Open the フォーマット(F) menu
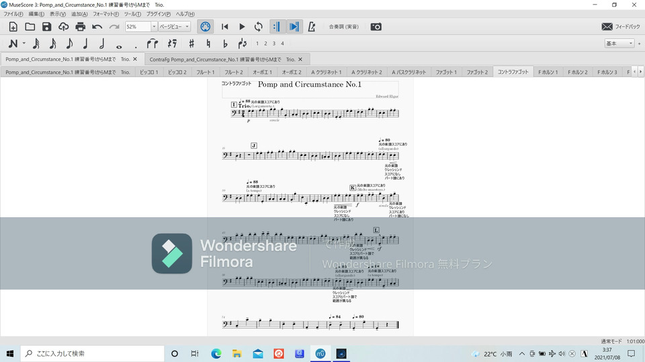The image size is (645, 362). pos(105,14)
